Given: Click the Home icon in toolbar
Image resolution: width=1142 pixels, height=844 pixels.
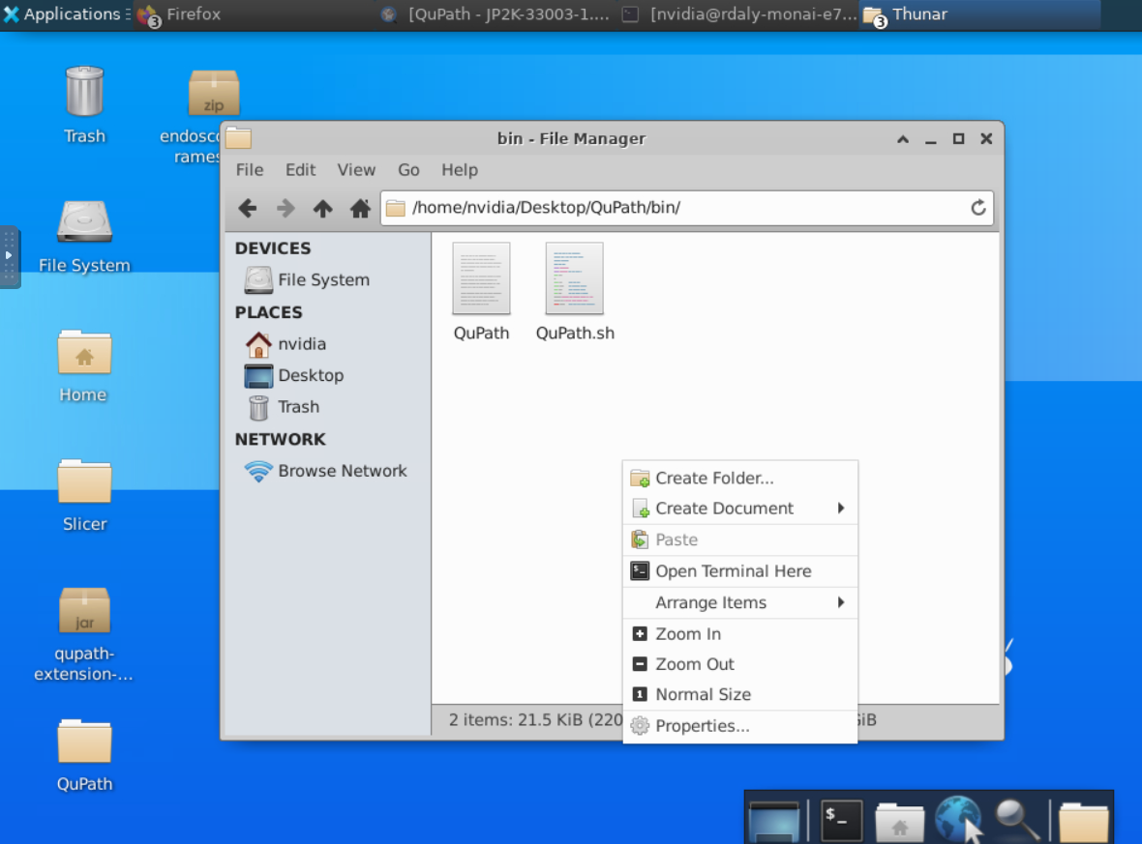Looking at the screenshot, I should pyautogui.click(x=360, y=208).
